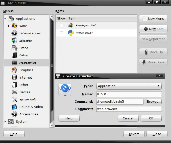
Task: Click the Python snake logo icon
Action: coord(71,33)
